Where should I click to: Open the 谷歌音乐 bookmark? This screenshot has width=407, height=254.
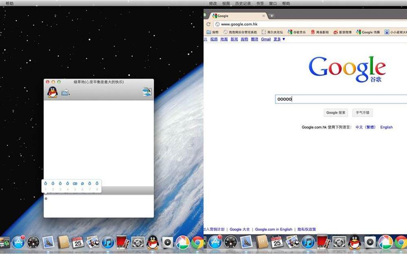coord(297,32)
